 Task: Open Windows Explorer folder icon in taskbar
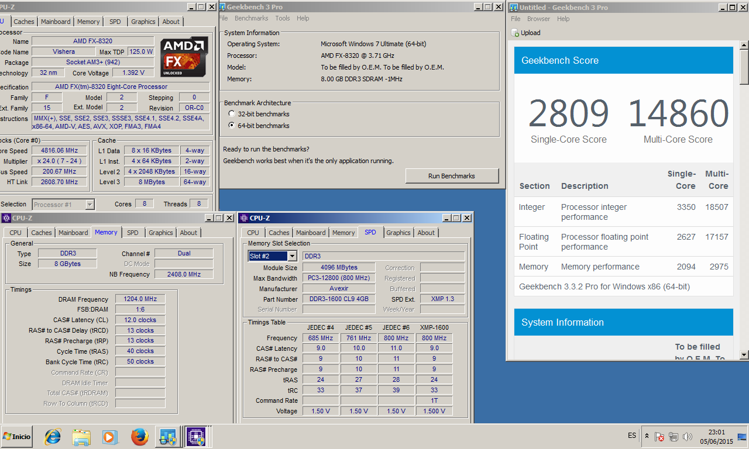[81, 437]
